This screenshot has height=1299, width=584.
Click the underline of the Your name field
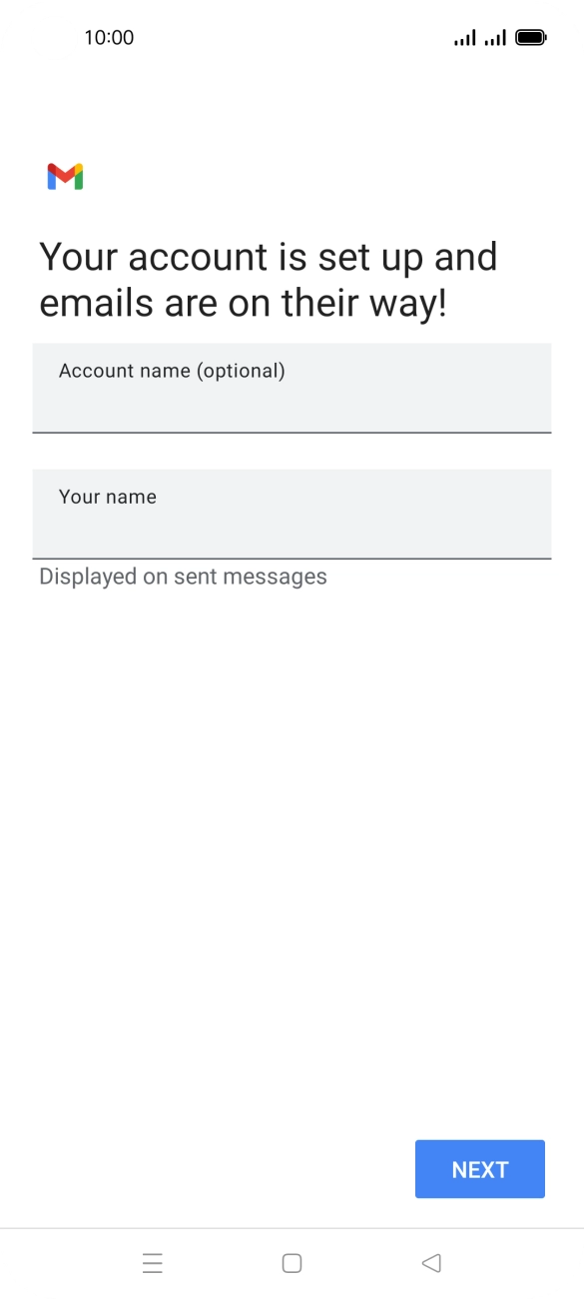pos(292,559)
